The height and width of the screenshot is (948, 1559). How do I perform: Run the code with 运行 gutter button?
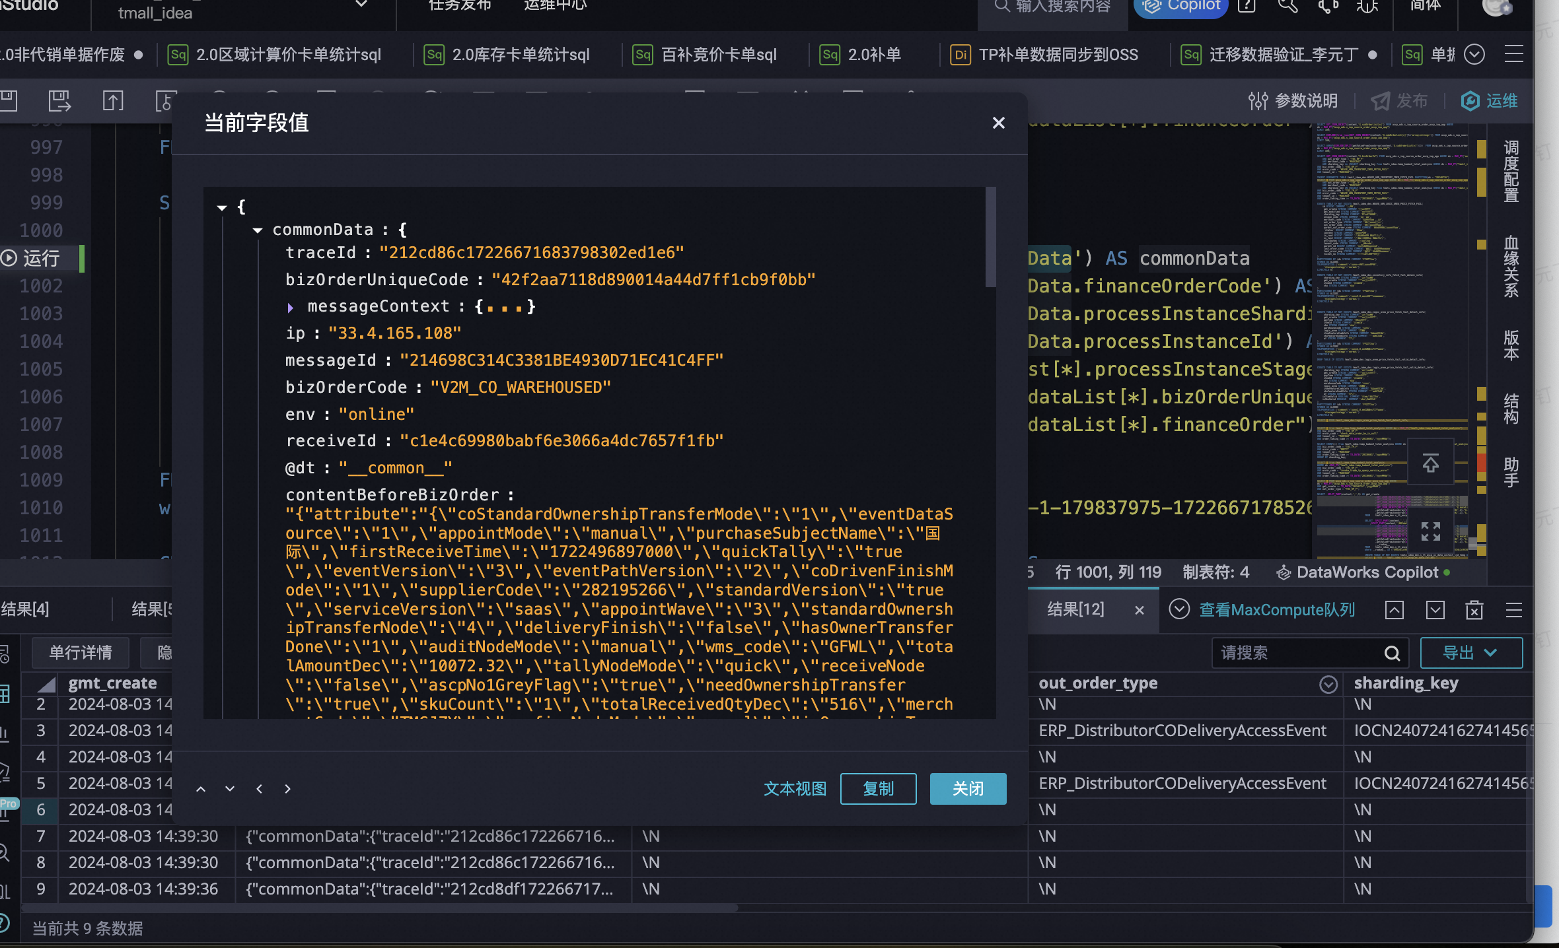tap(32, 258)
